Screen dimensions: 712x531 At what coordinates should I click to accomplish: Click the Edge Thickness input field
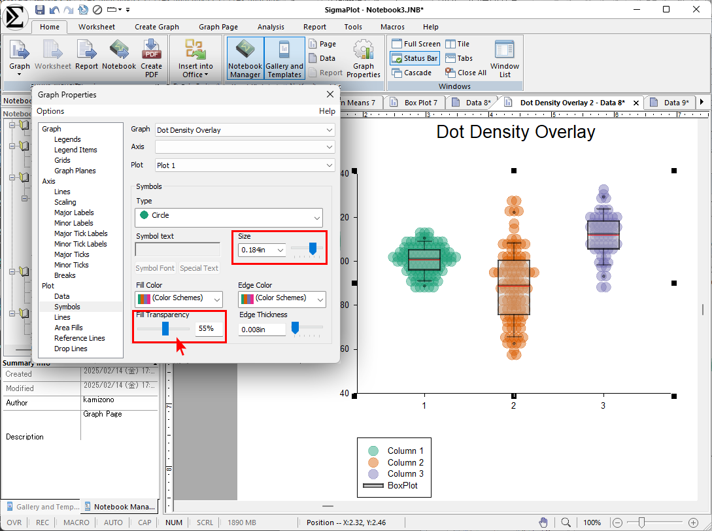(x=262, y=330)
